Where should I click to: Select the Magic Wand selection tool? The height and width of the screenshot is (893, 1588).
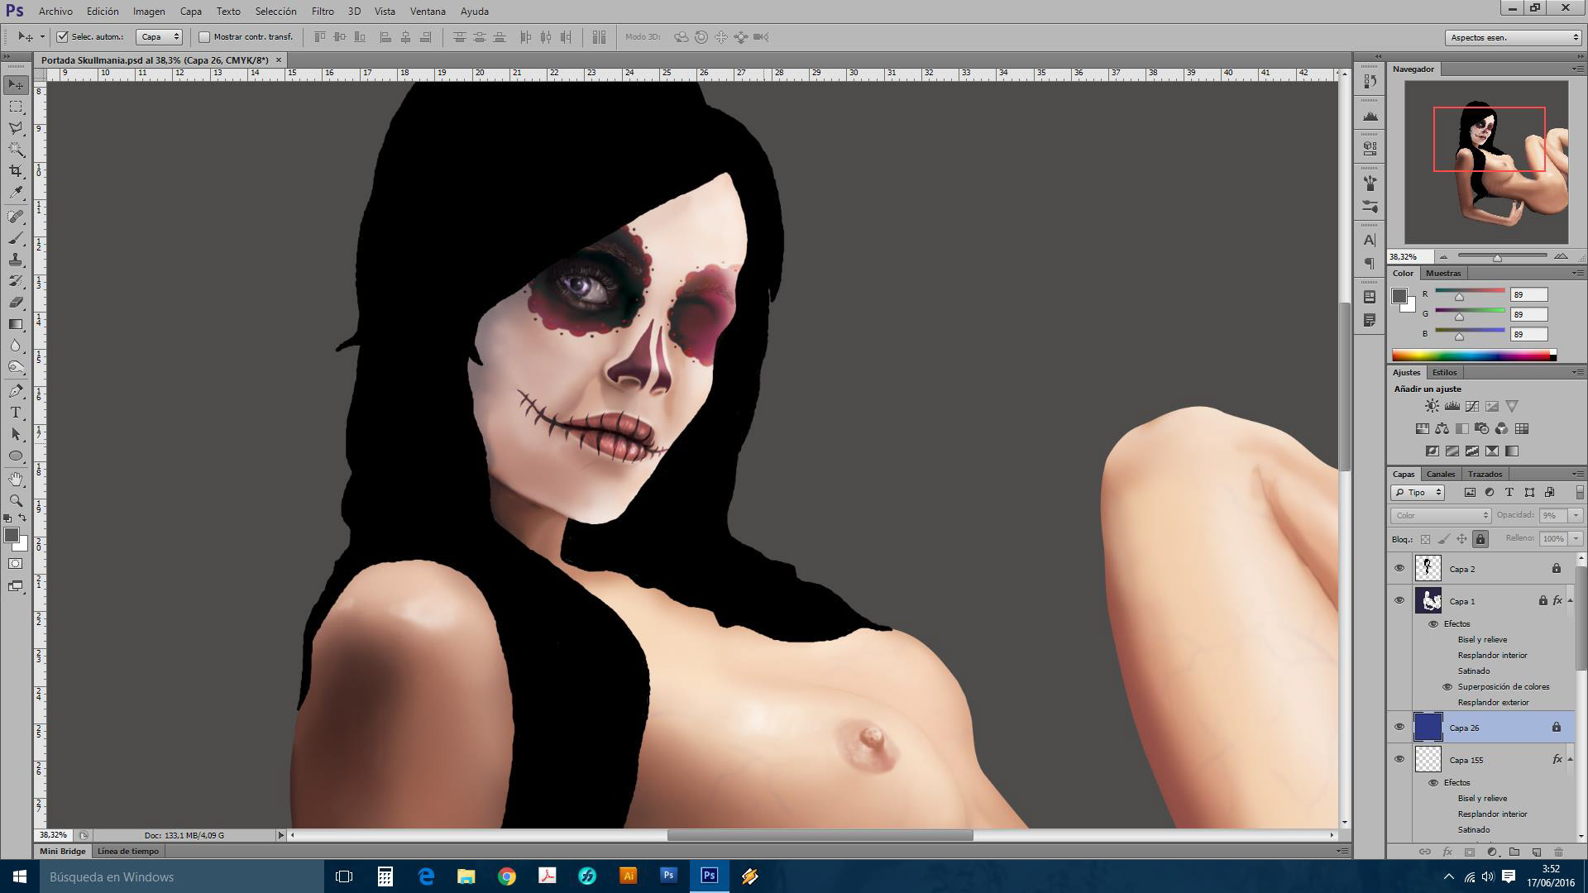(16, 150)
